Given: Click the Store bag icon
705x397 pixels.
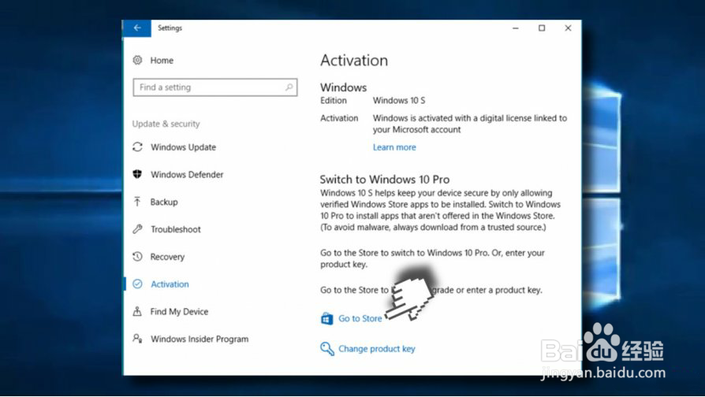Looking at the screenshot, I should tap(327, 318).
